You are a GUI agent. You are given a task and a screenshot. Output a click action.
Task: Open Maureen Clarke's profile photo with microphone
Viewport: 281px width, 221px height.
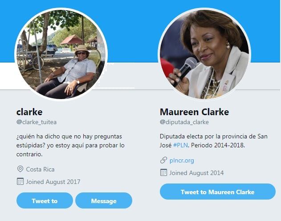click(204, 54)
